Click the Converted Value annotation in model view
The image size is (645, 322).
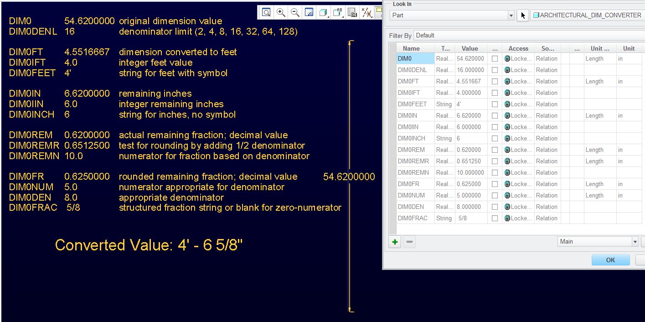(x=149, y=245)
